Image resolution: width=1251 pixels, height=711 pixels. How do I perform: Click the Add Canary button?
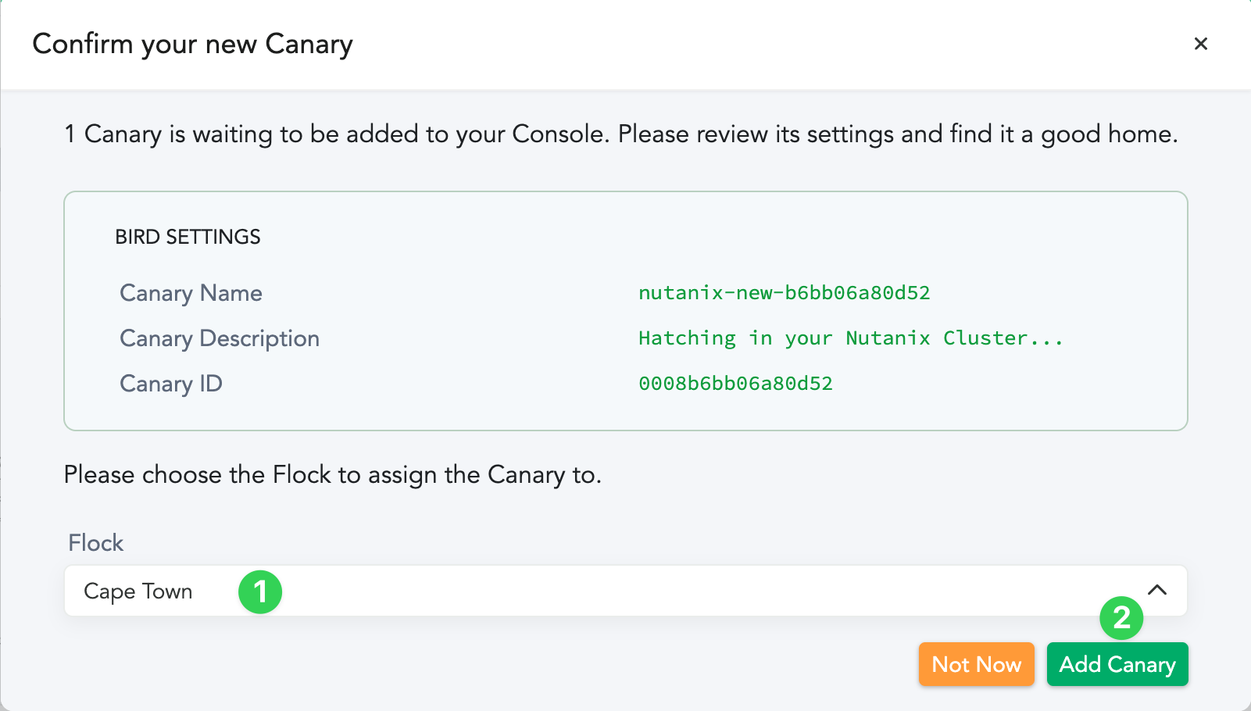click(1117, 664)
